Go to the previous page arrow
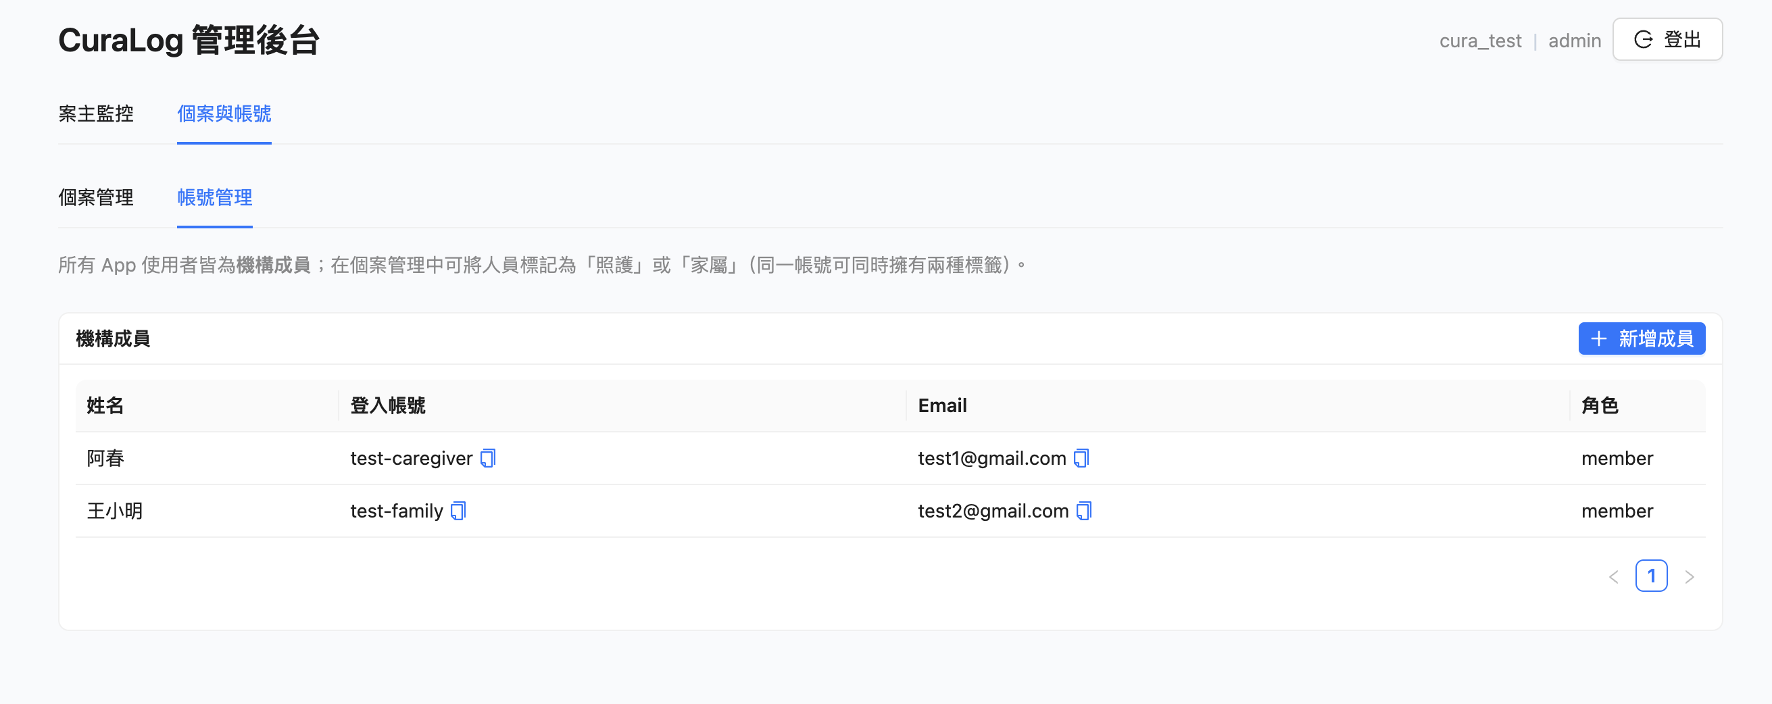 1614,576
